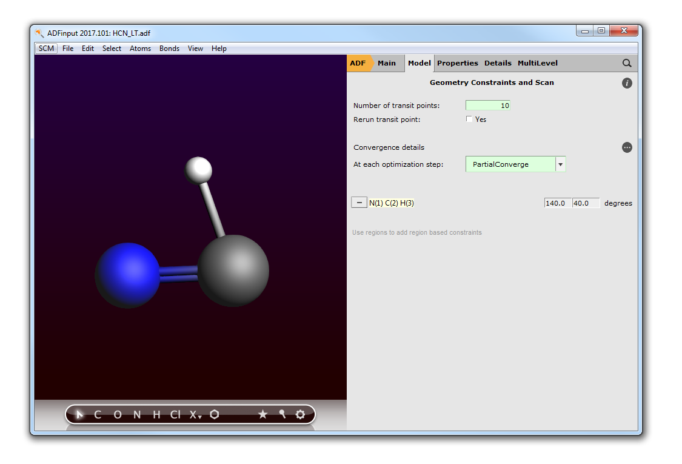
Task: Select the pointer arrow tool
Action: (x=79, y=414)
